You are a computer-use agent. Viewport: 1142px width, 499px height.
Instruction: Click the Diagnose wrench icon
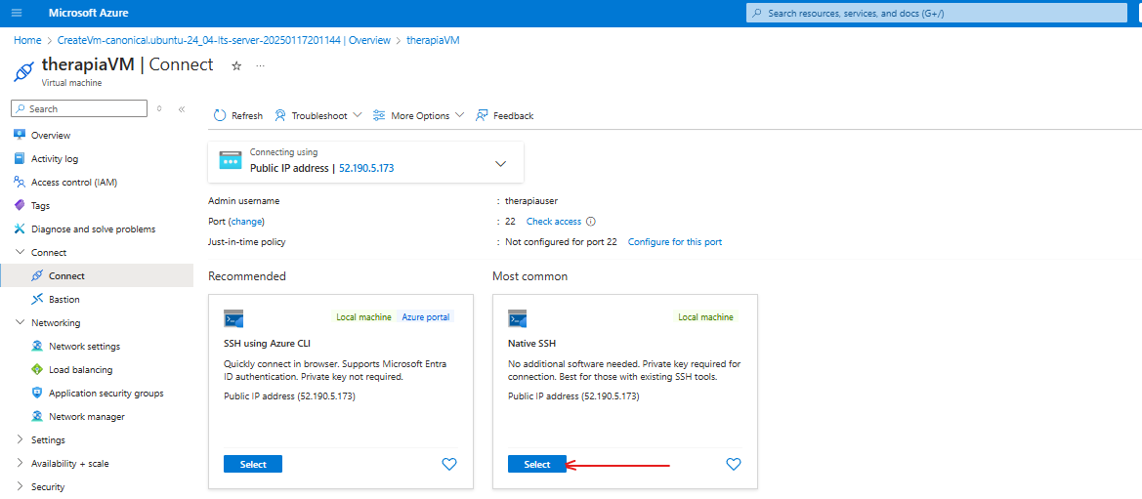pos(20,229)
